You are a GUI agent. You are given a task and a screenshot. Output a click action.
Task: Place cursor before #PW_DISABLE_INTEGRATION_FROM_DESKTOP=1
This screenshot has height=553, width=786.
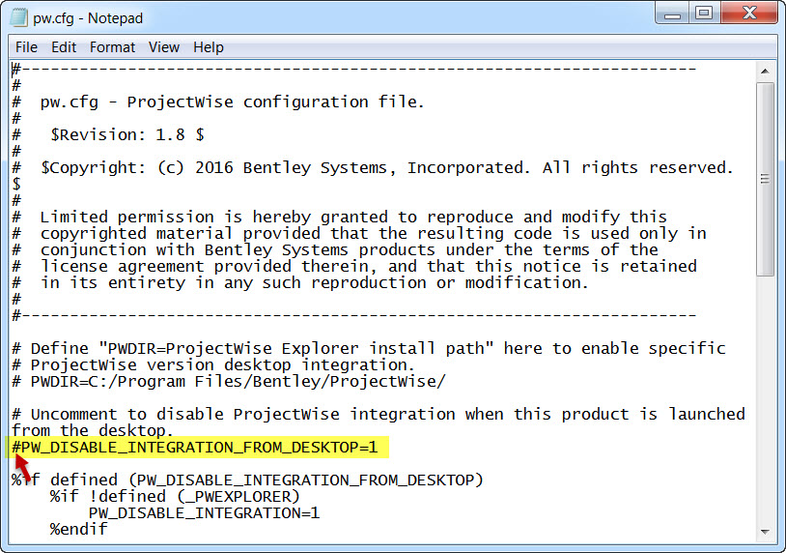click(x=13, y=448)
